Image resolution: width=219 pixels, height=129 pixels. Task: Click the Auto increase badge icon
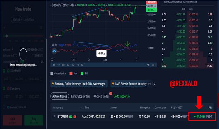[8, 107]
